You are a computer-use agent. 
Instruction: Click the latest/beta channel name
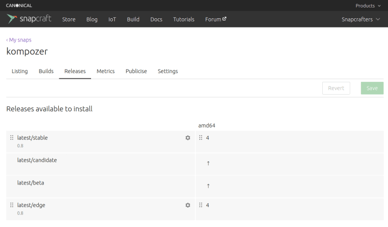[x=30, y=183]
